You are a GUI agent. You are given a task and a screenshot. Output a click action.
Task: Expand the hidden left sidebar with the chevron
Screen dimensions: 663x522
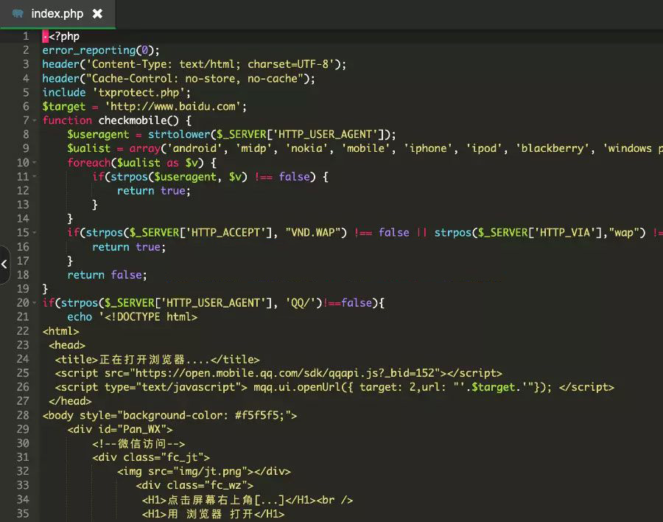point(4,264)
